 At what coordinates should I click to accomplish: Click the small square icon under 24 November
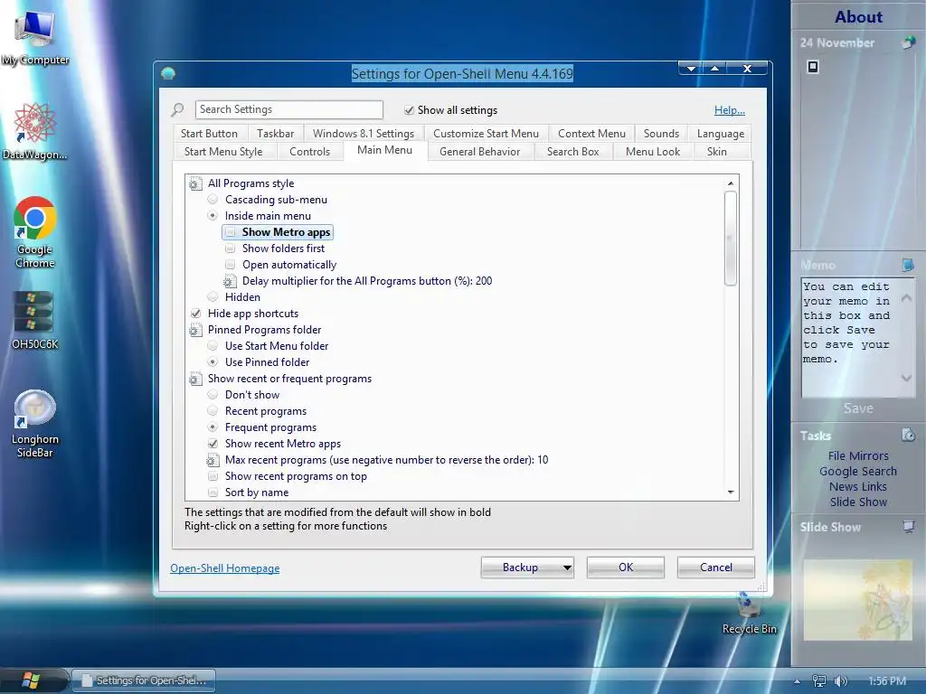813,67
